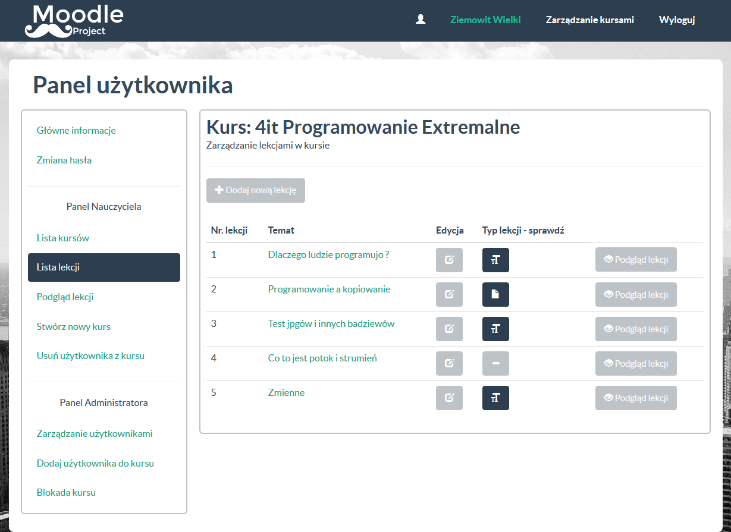Click edit icon for Test jpgów lesson
The height and width of the screenshot is (532, 731).
[x=449, y=329]
